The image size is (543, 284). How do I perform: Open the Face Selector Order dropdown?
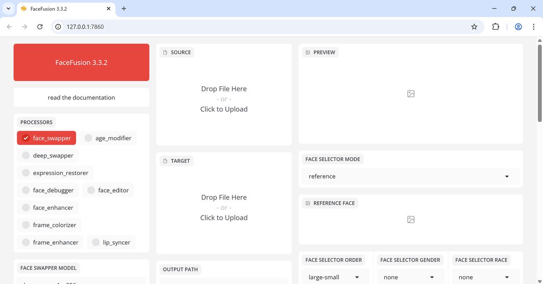334,277
